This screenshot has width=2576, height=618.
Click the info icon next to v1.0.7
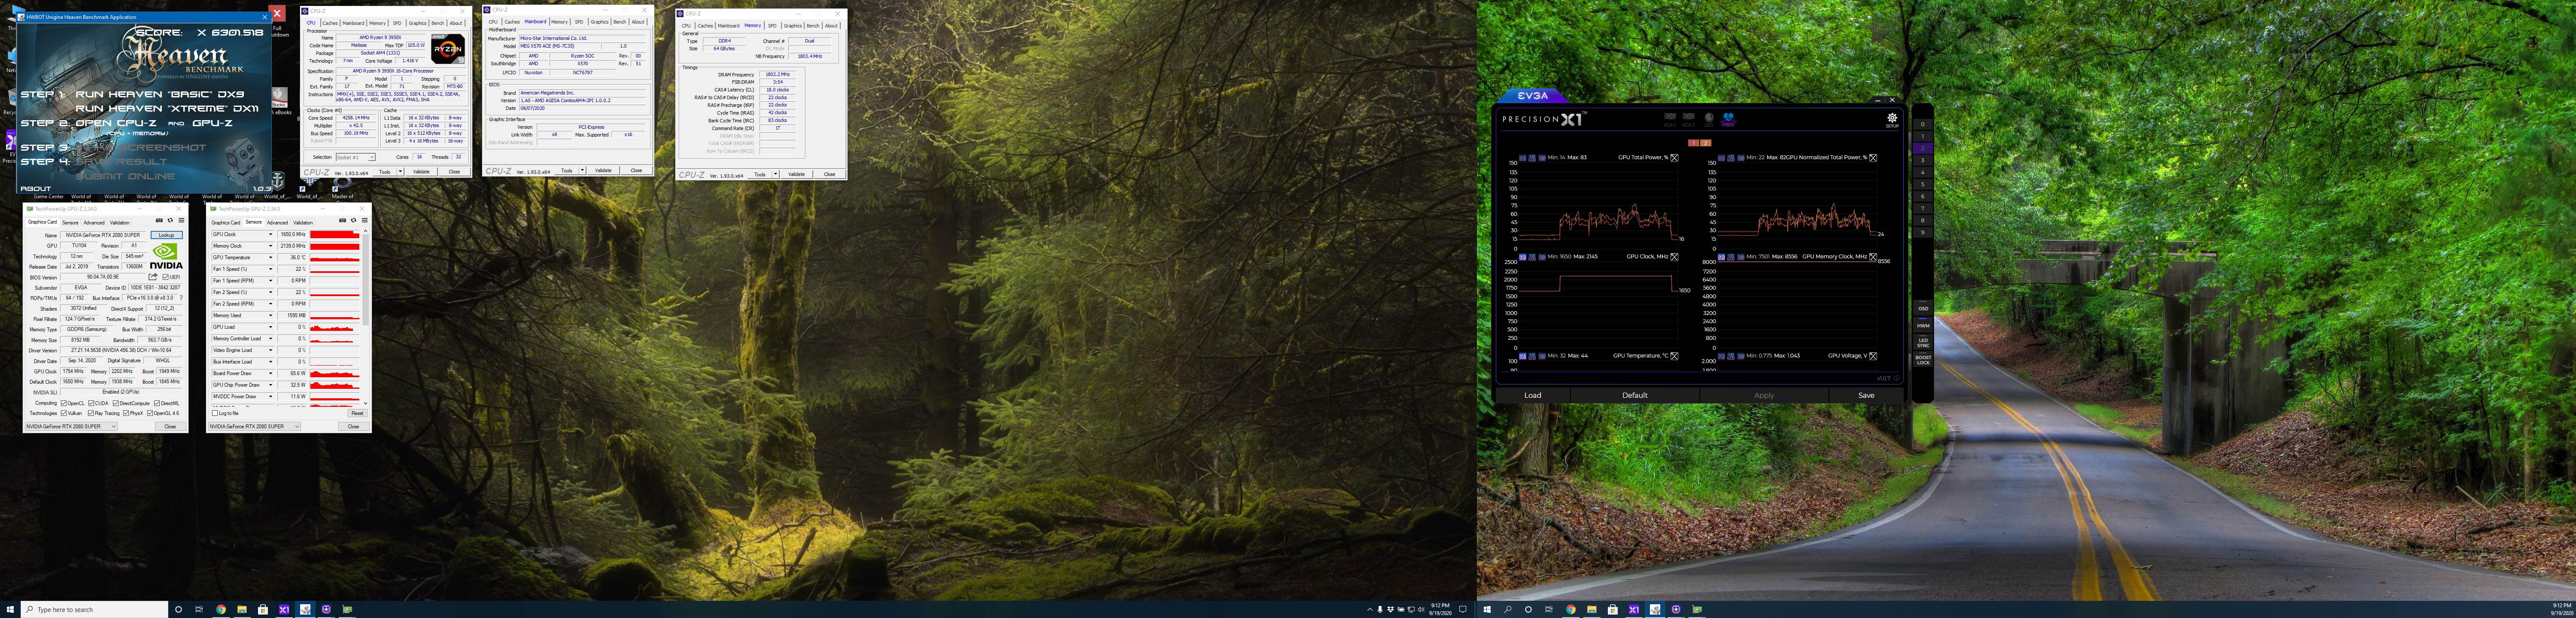pyautogui.click(x=1897, y=378)
